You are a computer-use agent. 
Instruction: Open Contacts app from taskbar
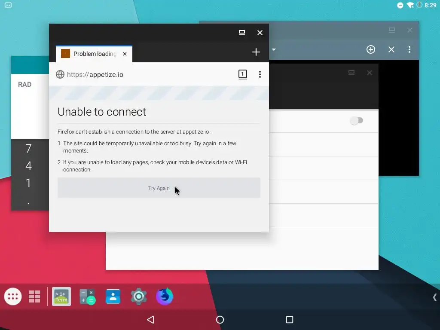113,296
